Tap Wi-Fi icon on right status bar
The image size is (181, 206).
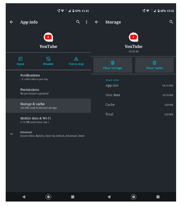point(148,11)
